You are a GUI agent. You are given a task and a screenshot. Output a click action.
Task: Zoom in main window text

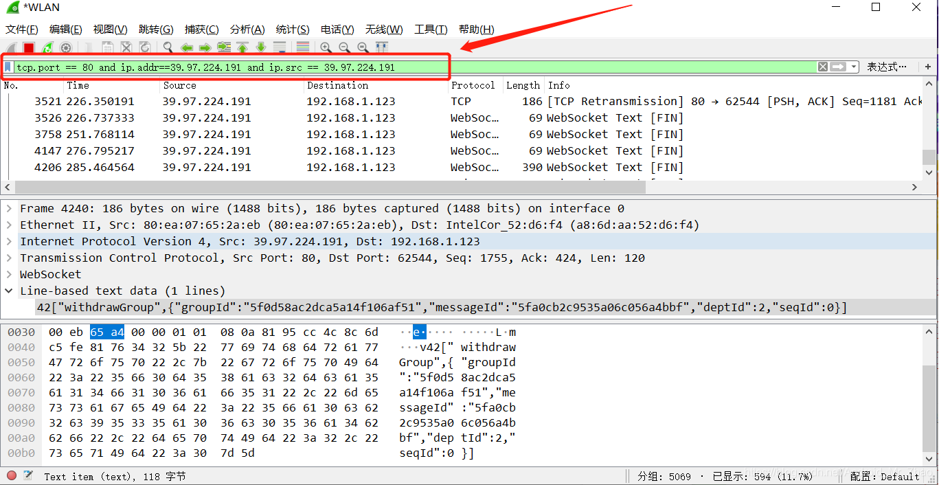pyautogui.click(x=326, y=47)
